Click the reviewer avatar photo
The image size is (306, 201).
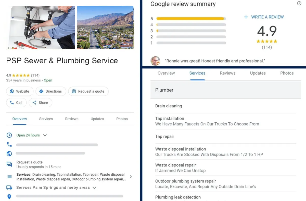click(x=155, y=61)
